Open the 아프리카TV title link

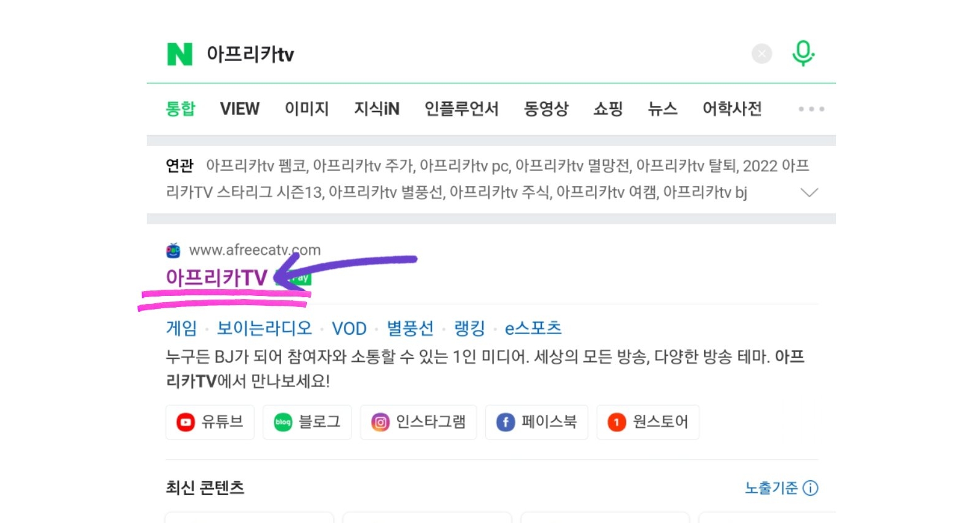[x=216, y=278]
